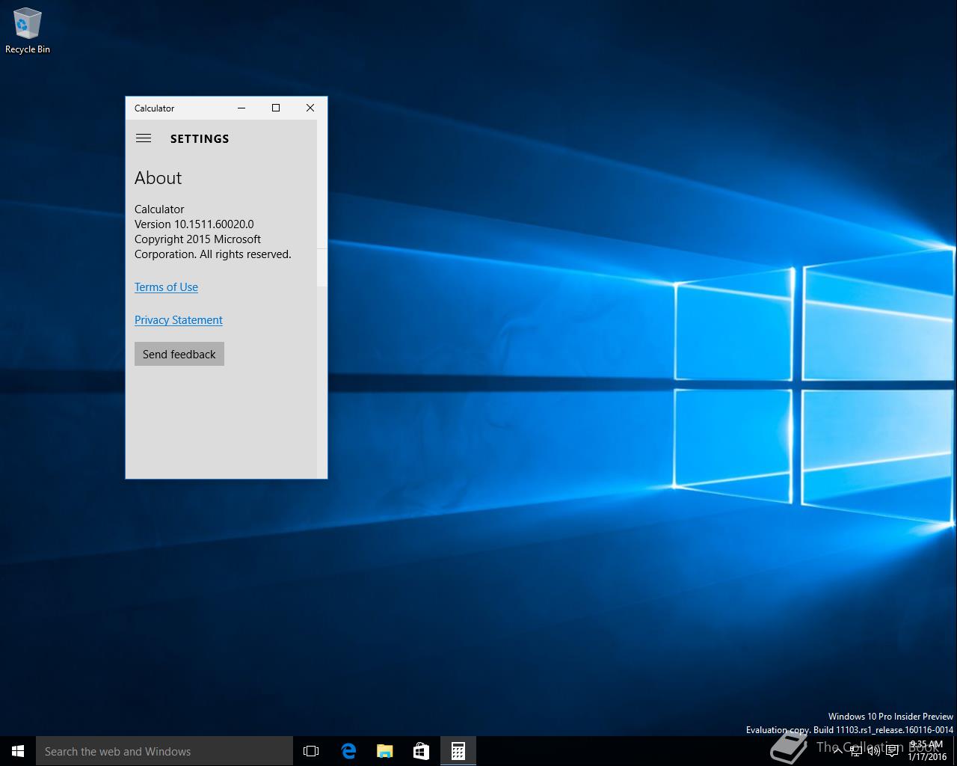This screenshot has width=957, height=766.
Task: Open the Calculator hamburger menu
Action: [144, 138]
